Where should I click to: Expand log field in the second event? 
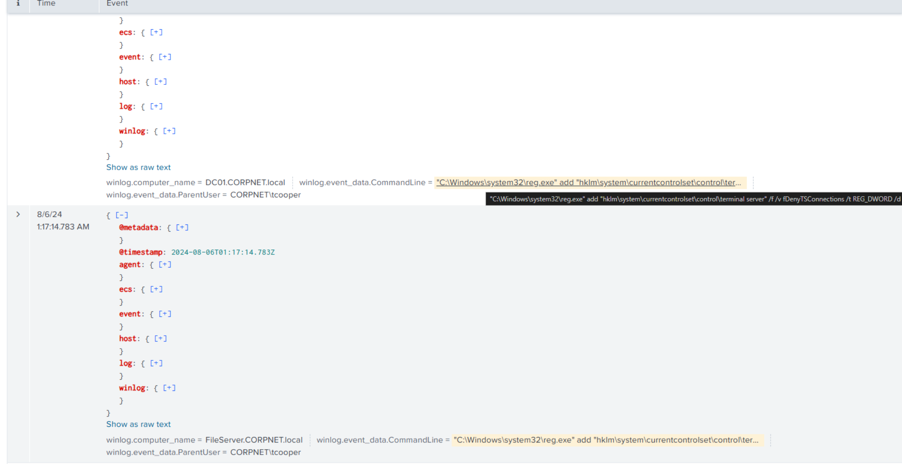[156, 363]
